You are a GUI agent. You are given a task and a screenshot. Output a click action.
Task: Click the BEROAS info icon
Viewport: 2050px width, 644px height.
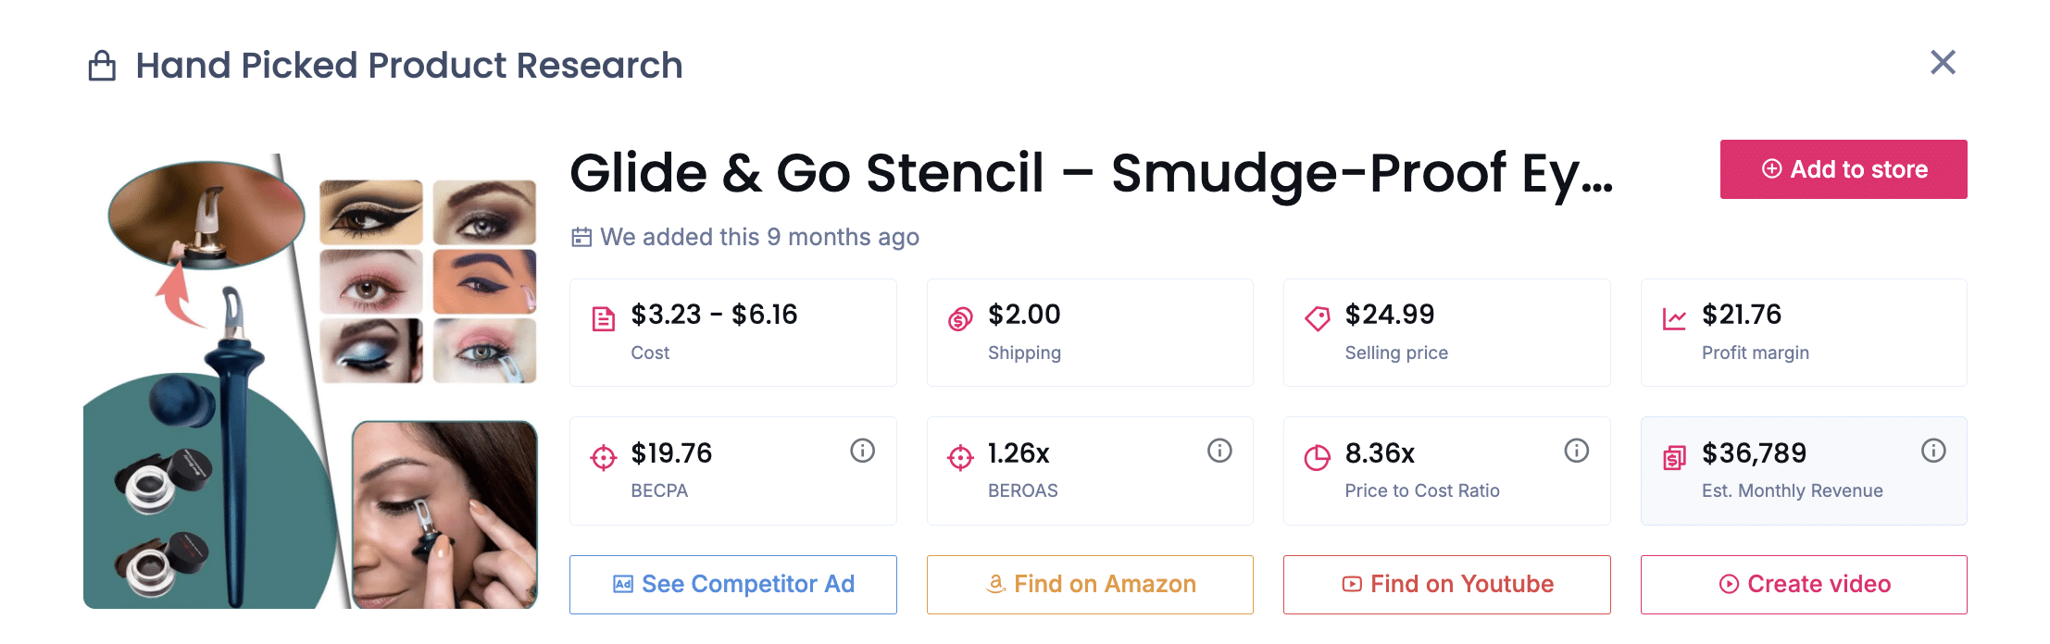(x=1219, y=451)
